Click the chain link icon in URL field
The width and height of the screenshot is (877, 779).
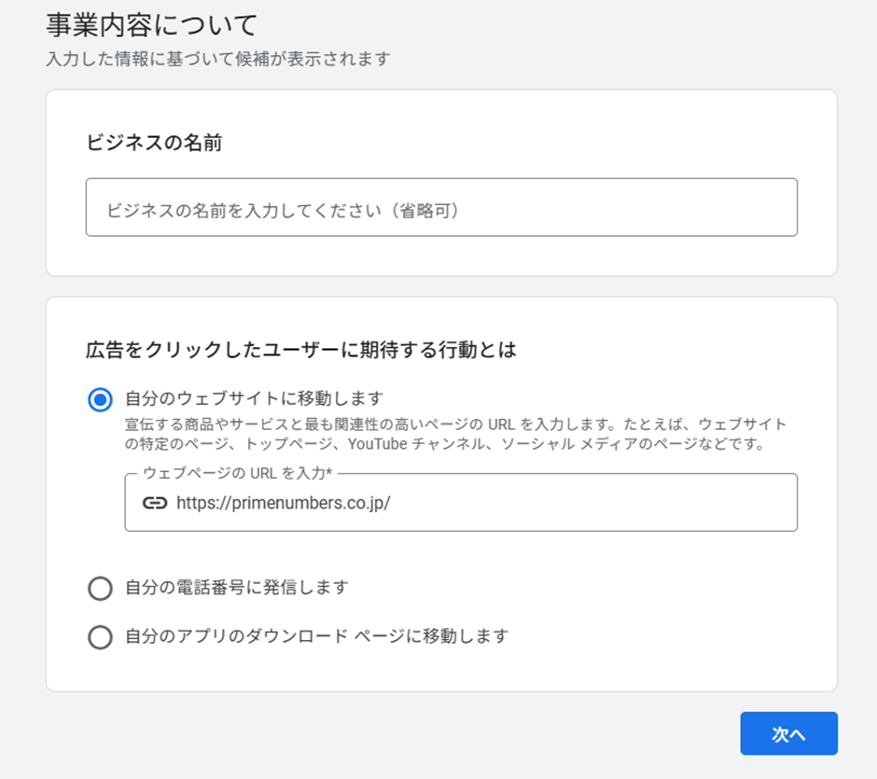pos(155,503)
